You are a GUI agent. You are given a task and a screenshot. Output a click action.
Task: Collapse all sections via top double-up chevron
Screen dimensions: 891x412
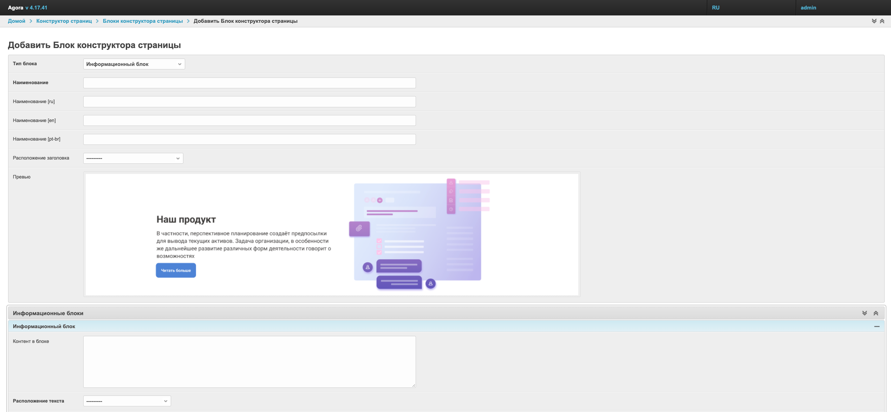(882, 21)
